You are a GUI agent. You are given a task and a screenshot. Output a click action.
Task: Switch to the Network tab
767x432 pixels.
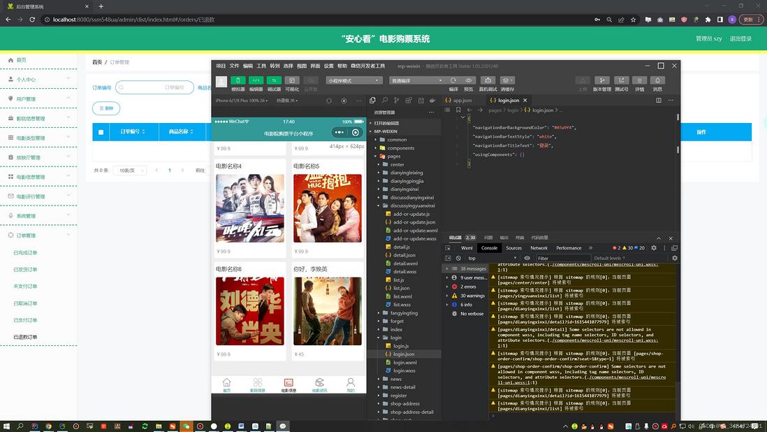tap(539, 248)
